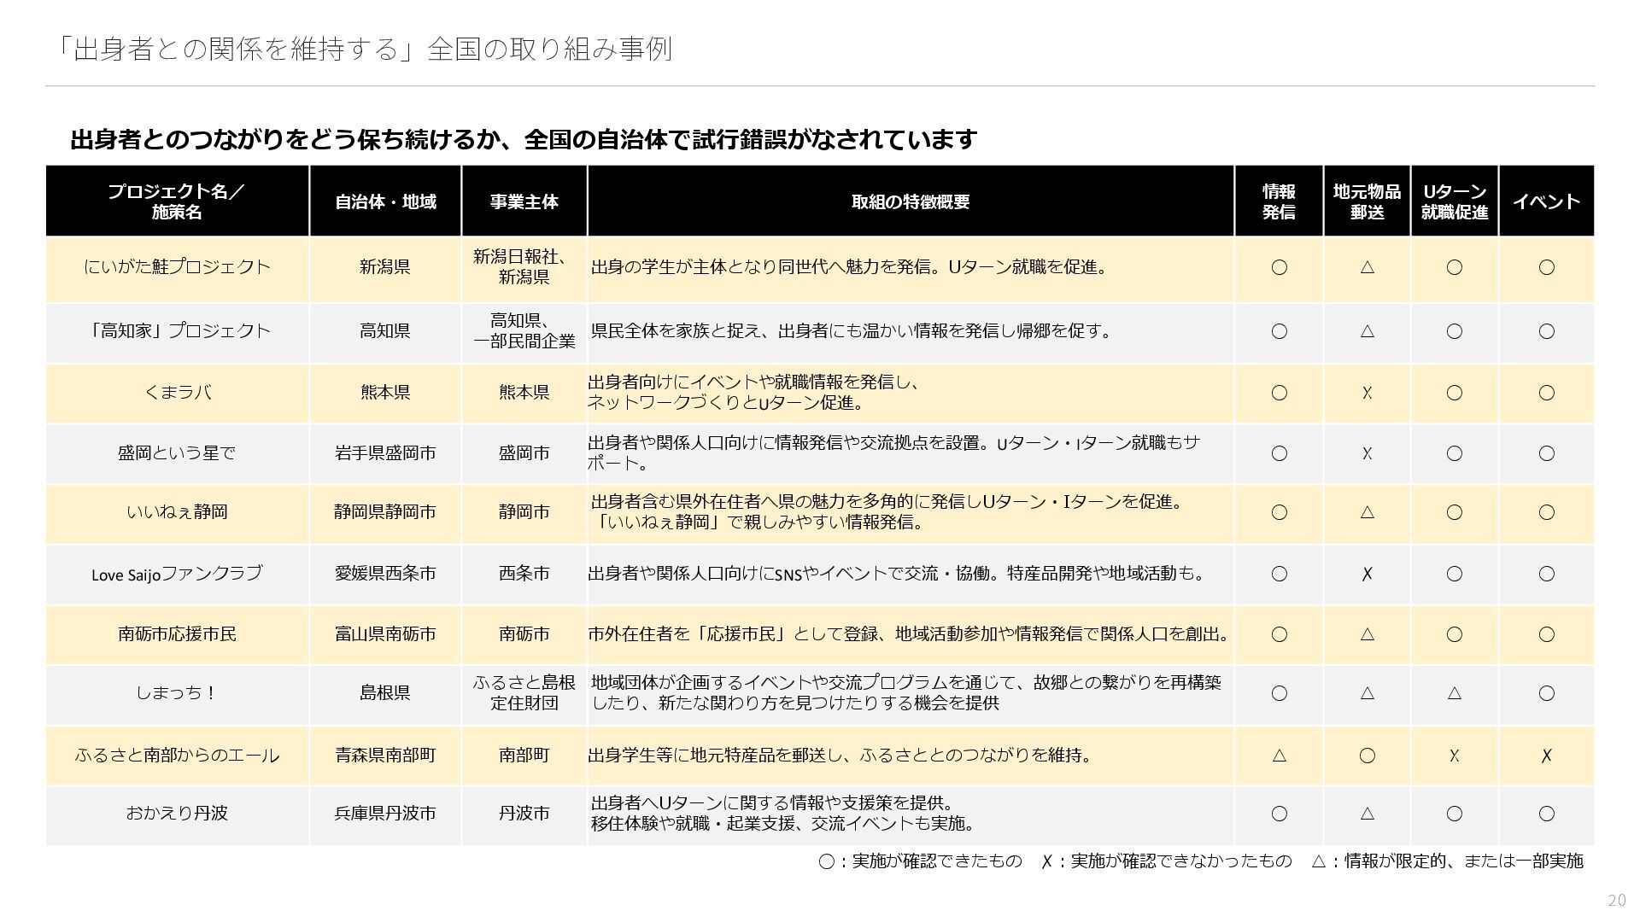Click ふるさと南部からのエール X under イベント
Image resolution: width=1640 pixels, height=922 pixels.
(x=1546, y=756)
